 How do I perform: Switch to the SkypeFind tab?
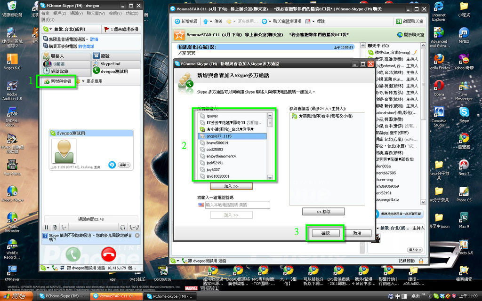pos(116,64)
